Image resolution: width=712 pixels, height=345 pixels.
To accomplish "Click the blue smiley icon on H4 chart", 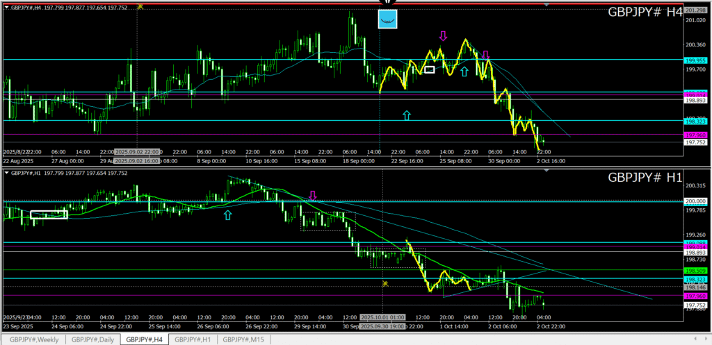I will 388,19.
